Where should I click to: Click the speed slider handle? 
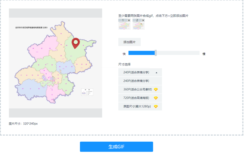(156, 53)
